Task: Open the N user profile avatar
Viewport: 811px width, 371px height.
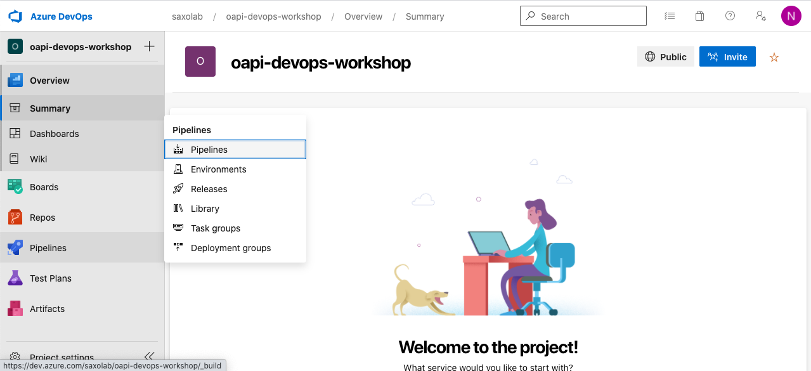Action: 791,16
